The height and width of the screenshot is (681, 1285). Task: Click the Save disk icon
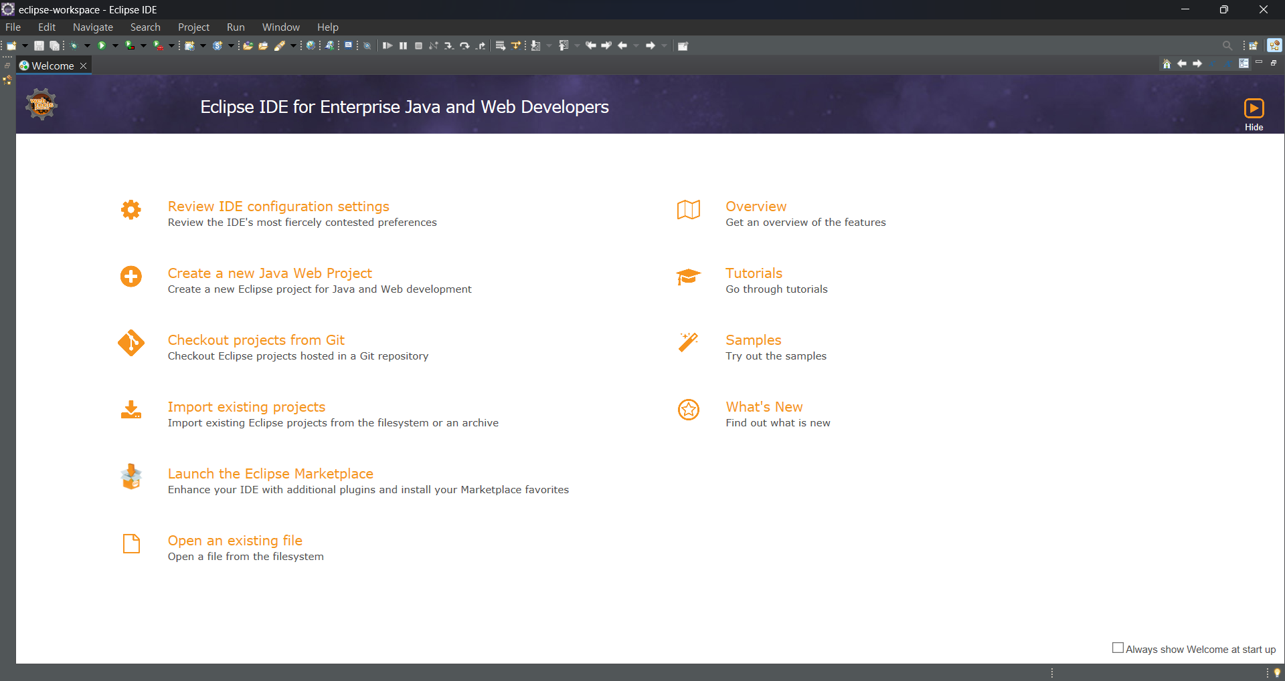pyautogui.click(x=39, y=45)
